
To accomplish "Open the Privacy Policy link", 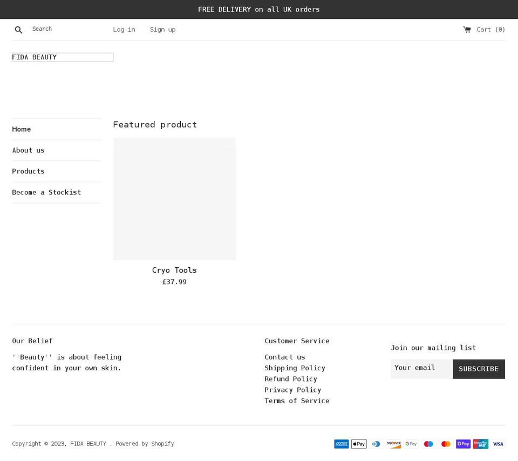I will pos(292,390).
